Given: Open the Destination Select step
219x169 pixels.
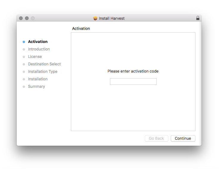Looking at the screenshot, I should point(44,64).
